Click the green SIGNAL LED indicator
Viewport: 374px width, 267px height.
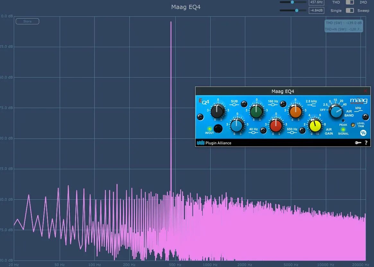343,129
